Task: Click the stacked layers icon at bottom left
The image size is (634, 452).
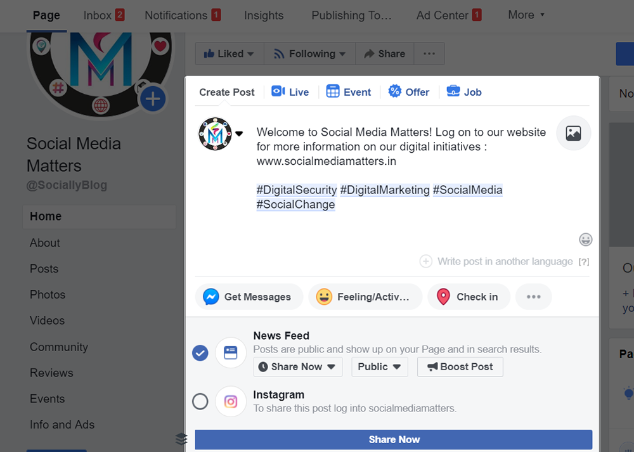Action: click(181, 439)
